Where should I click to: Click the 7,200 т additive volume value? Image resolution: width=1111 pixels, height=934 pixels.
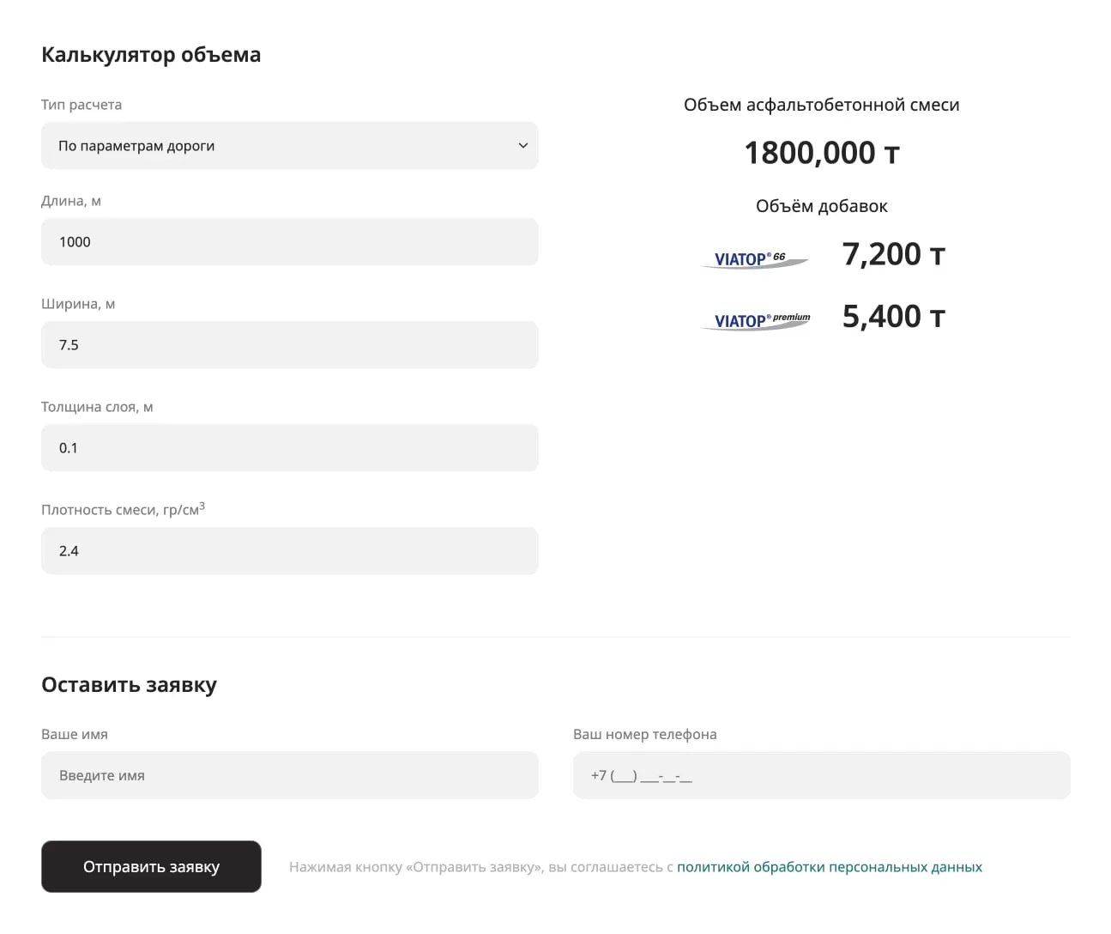[x=893, y=255]
